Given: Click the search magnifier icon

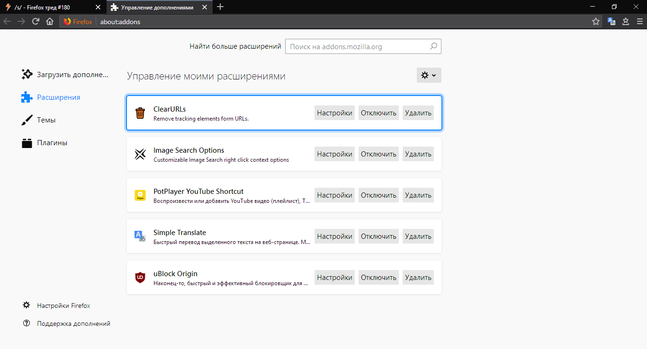Looking at the screenshot, I should 433,46.
